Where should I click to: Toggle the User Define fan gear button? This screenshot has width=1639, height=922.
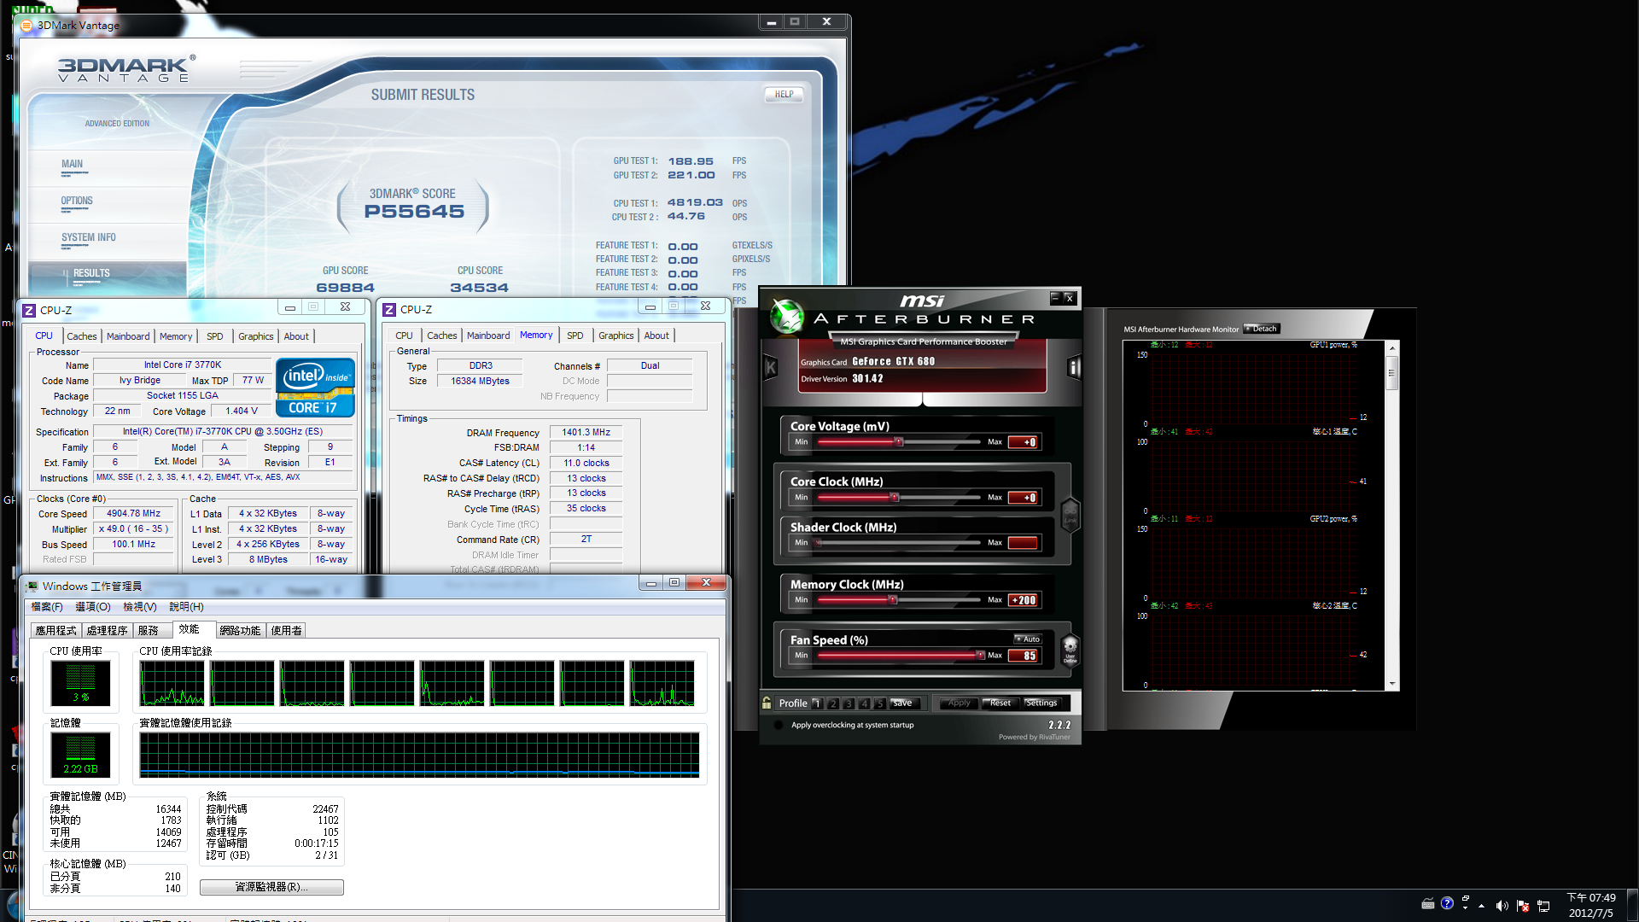click(x=1070, y=651)
